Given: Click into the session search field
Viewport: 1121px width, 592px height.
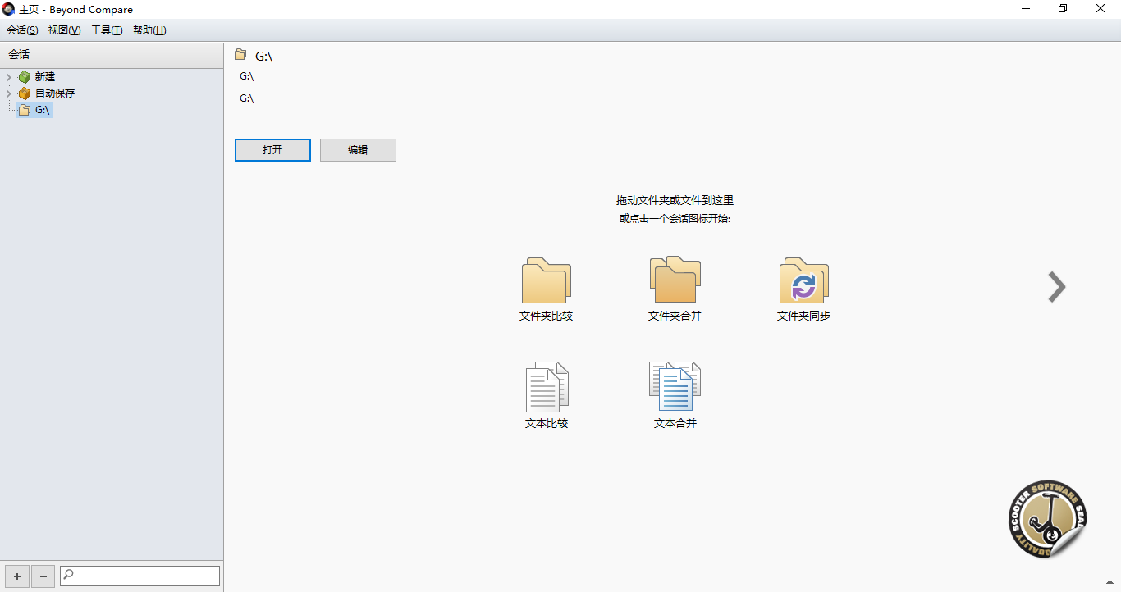Looking at the screenshot, I should (x=140, y=576).
